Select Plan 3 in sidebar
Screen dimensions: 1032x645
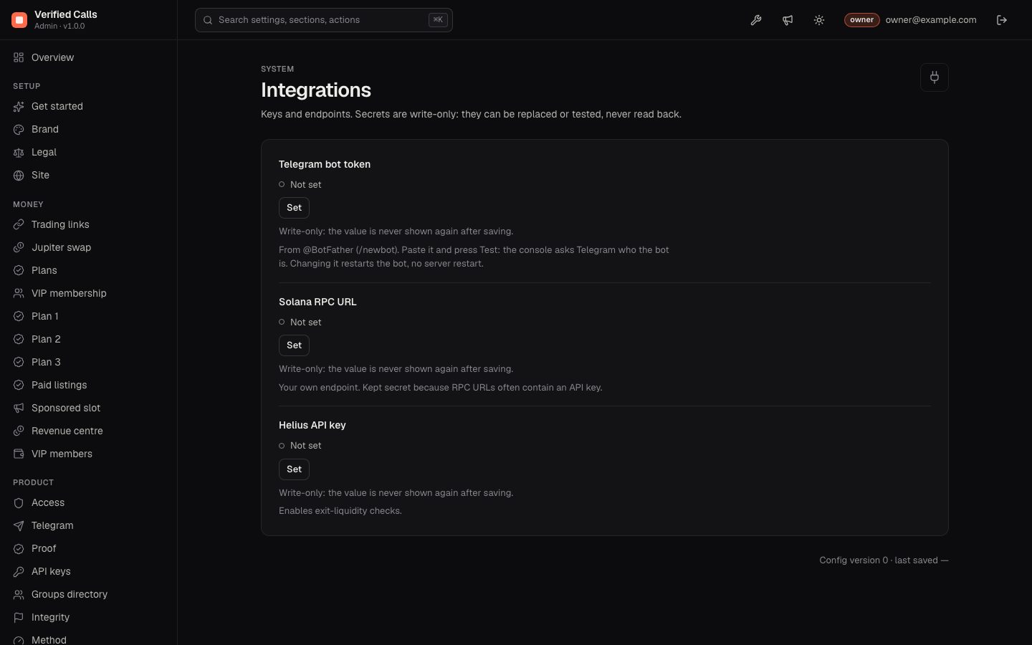[88, 362]
